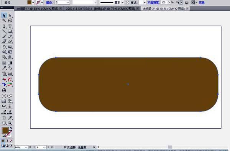Expand the 样式 graphic style dropdown
This screenshot has height=151, width=230.
tap(145, 3)
